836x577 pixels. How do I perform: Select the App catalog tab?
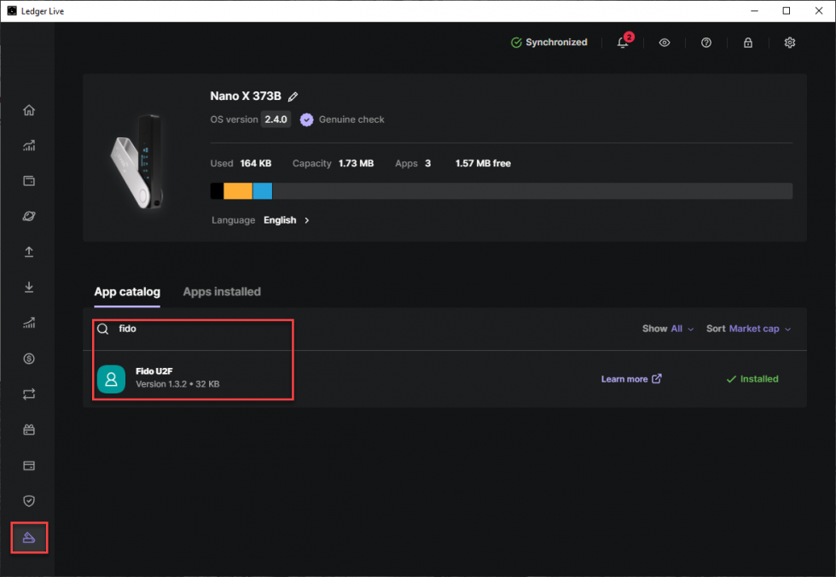point(127,292)
